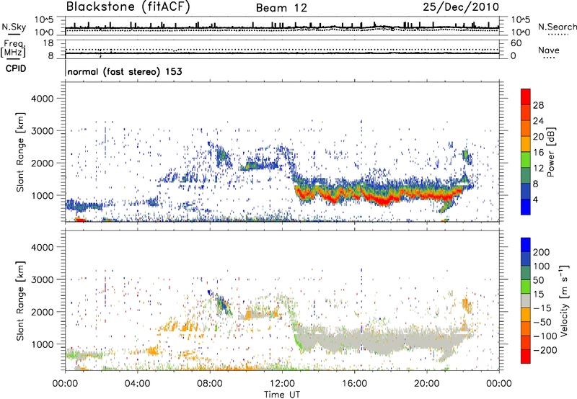Click the "25/Dec/2010" date label
This screenshot has height=399, width=577.
coord(461,7)
